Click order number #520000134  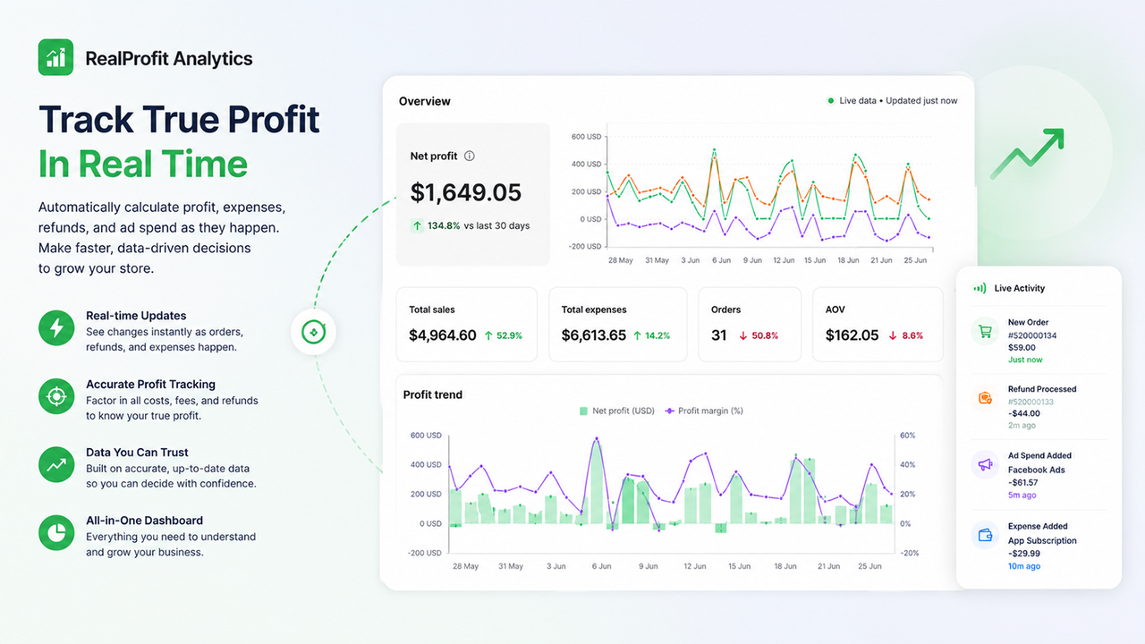[x=1032, y=335]
